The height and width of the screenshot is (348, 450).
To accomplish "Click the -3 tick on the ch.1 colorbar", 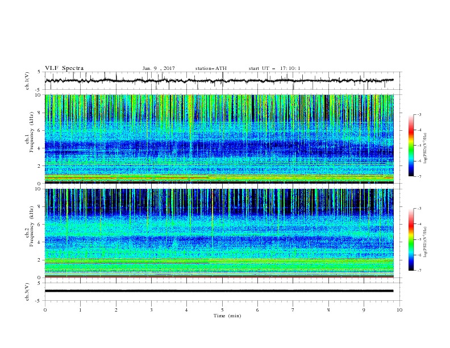I will click(419, 115).
